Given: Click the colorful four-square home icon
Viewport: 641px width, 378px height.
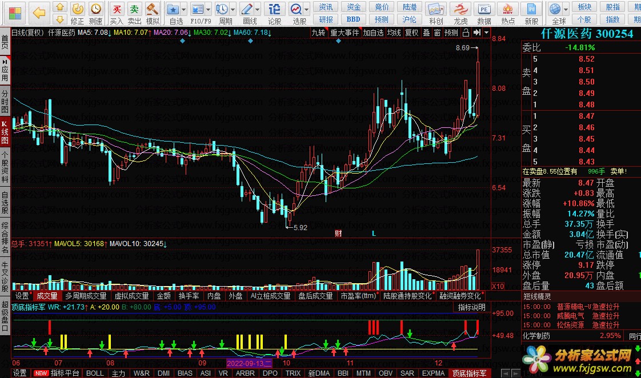Looking at the screenshot, I should [15, 13].
